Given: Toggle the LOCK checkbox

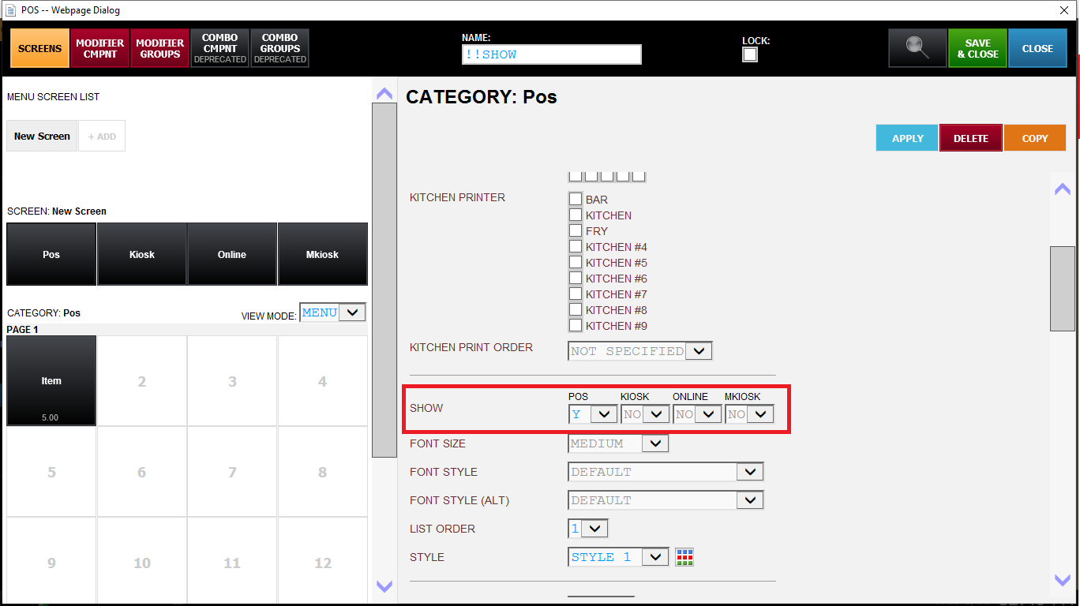Looking at the screenshot, I should point(750,54).
